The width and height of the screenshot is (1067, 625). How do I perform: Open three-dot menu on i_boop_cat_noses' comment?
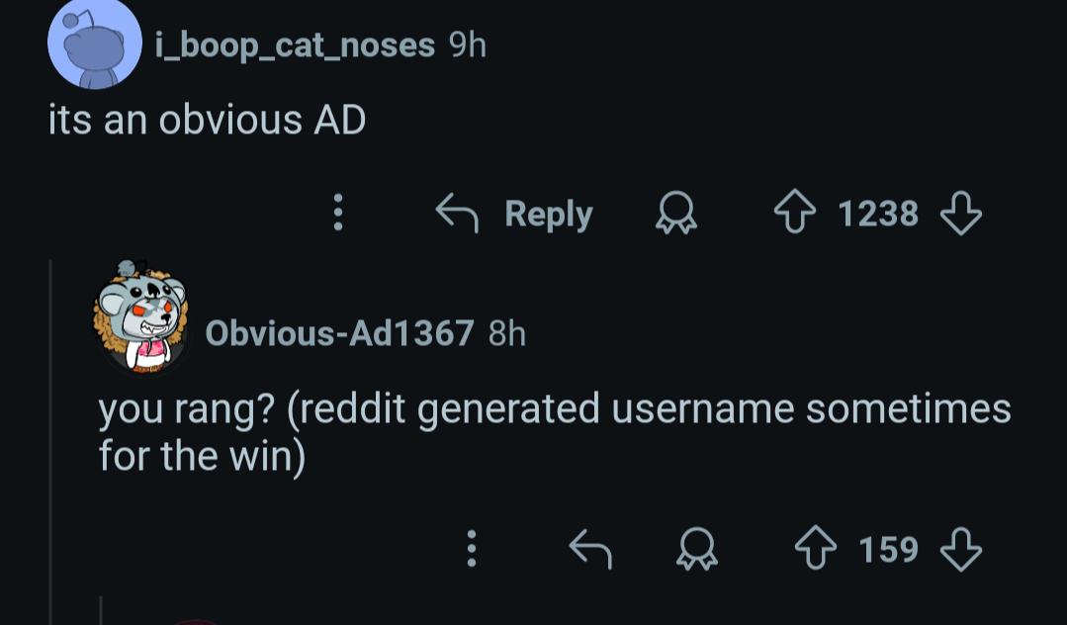click(337, 213)
